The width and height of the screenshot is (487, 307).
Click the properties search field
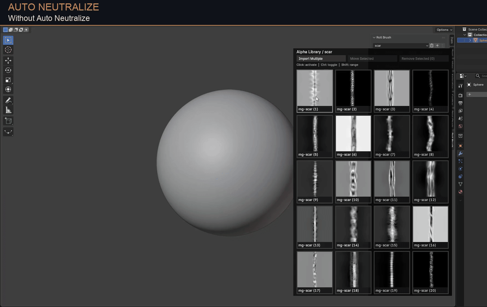point(480,76)
